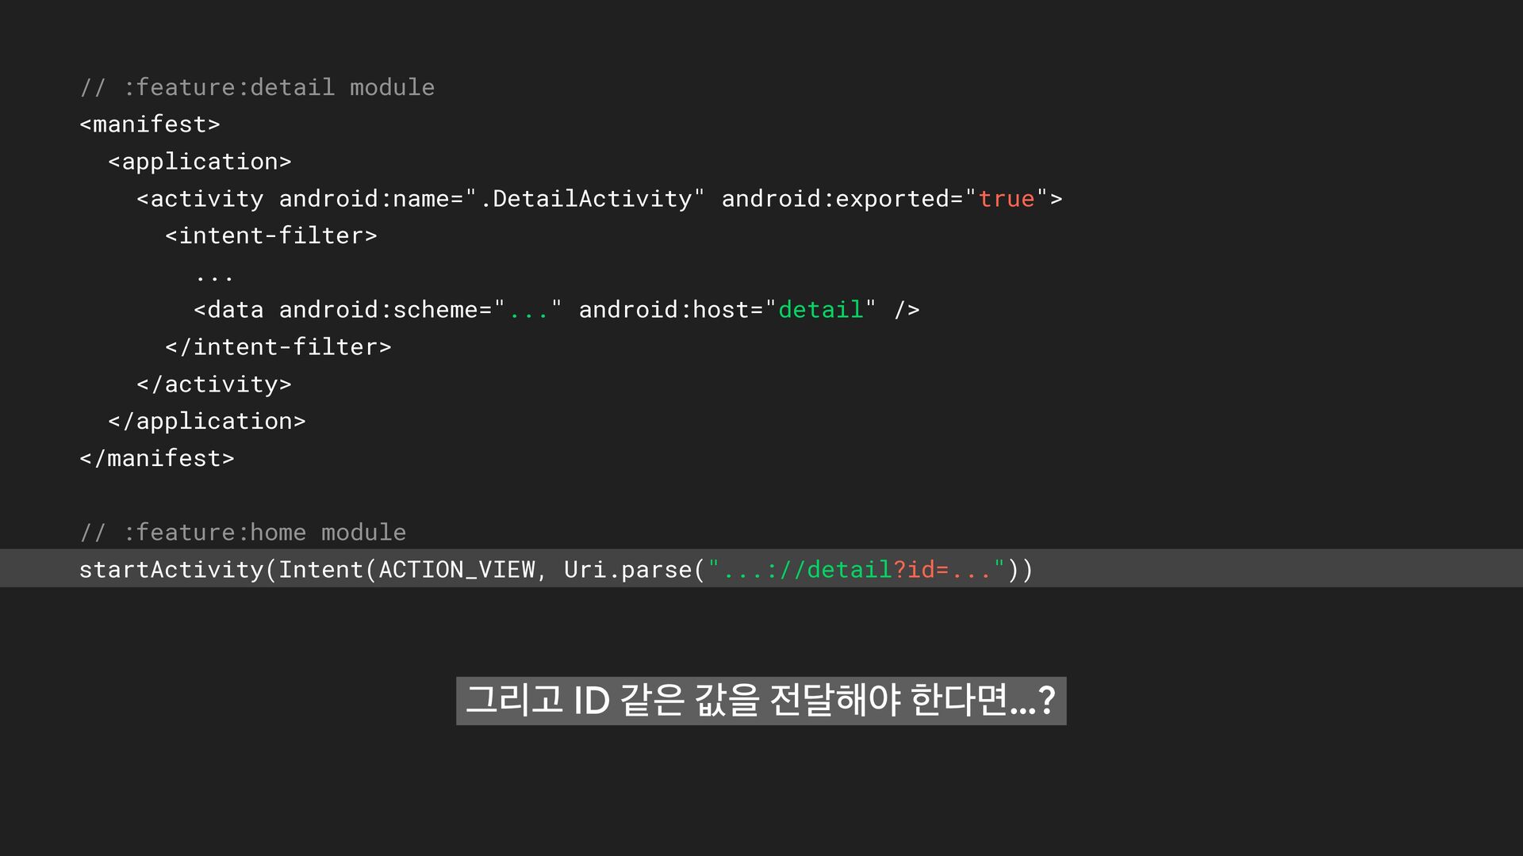Click the ':feature:home module' comment line
The image size is (1523, 856).
click(243, 533)
